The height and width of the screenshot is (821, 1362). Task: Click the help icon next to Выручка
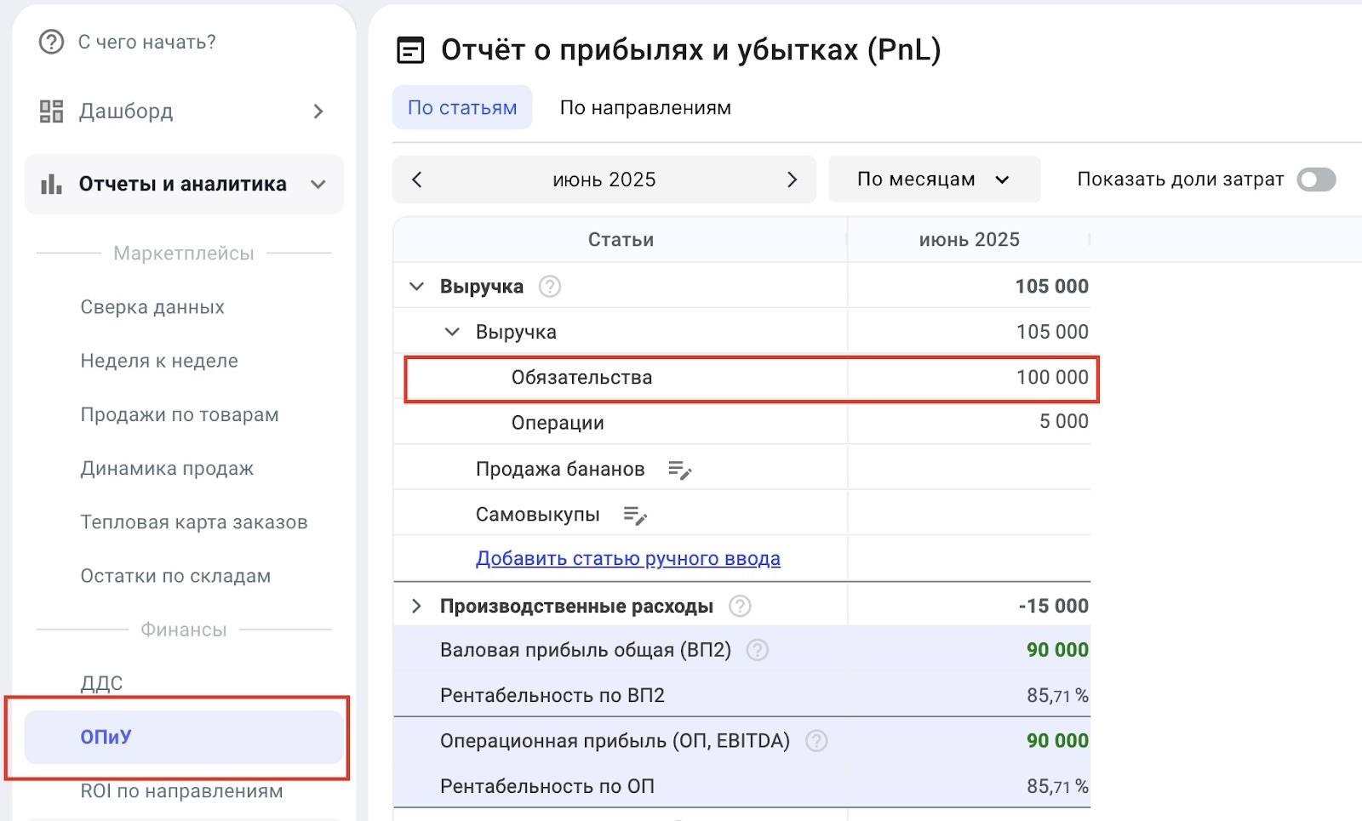click(x=550, y=287)
